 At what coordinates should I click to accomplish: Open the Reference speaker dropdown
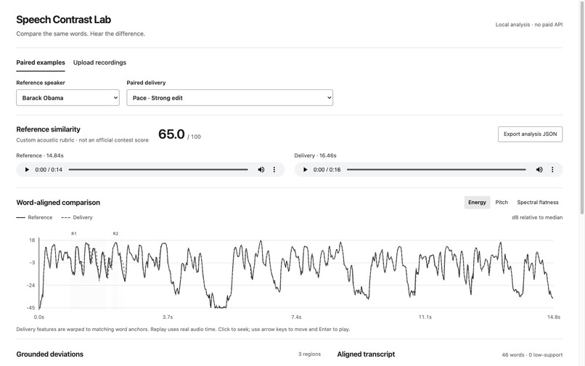pos(68,98)
